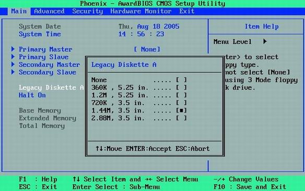
Task: Click the ENTER:Accept hint in popup
Action: point(148,149)
